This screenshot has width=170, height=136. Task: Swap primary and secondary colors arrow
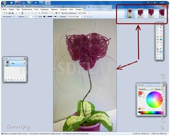pyautogui.click(x=143, y=92)
